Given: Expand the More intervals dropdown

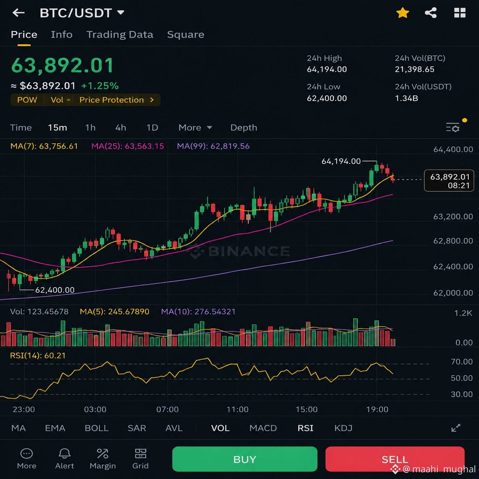Looking at the screenshot, I should click(x=195, y=128).
